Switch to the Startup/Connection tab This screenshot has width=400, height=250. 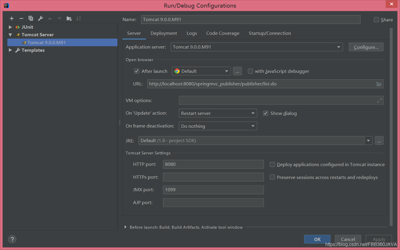[270, 33]
